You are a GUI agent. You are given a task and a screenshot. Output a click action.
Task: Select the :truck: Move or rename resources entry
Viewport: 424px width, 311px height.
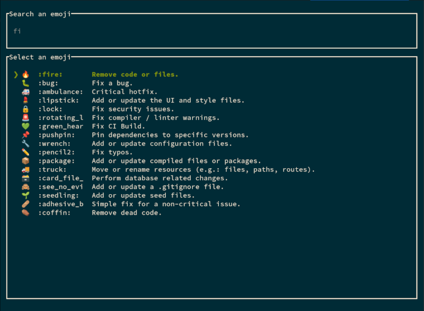pyautogui.click(x=168, y=170)
